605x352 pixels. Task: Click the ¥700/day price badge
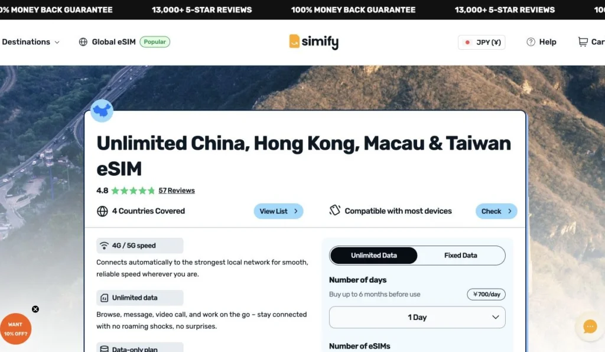[486, 295]
